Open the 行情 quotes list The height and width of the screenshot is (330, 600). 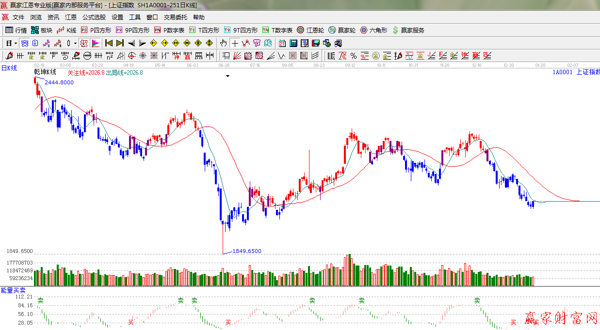pos(16,30)
